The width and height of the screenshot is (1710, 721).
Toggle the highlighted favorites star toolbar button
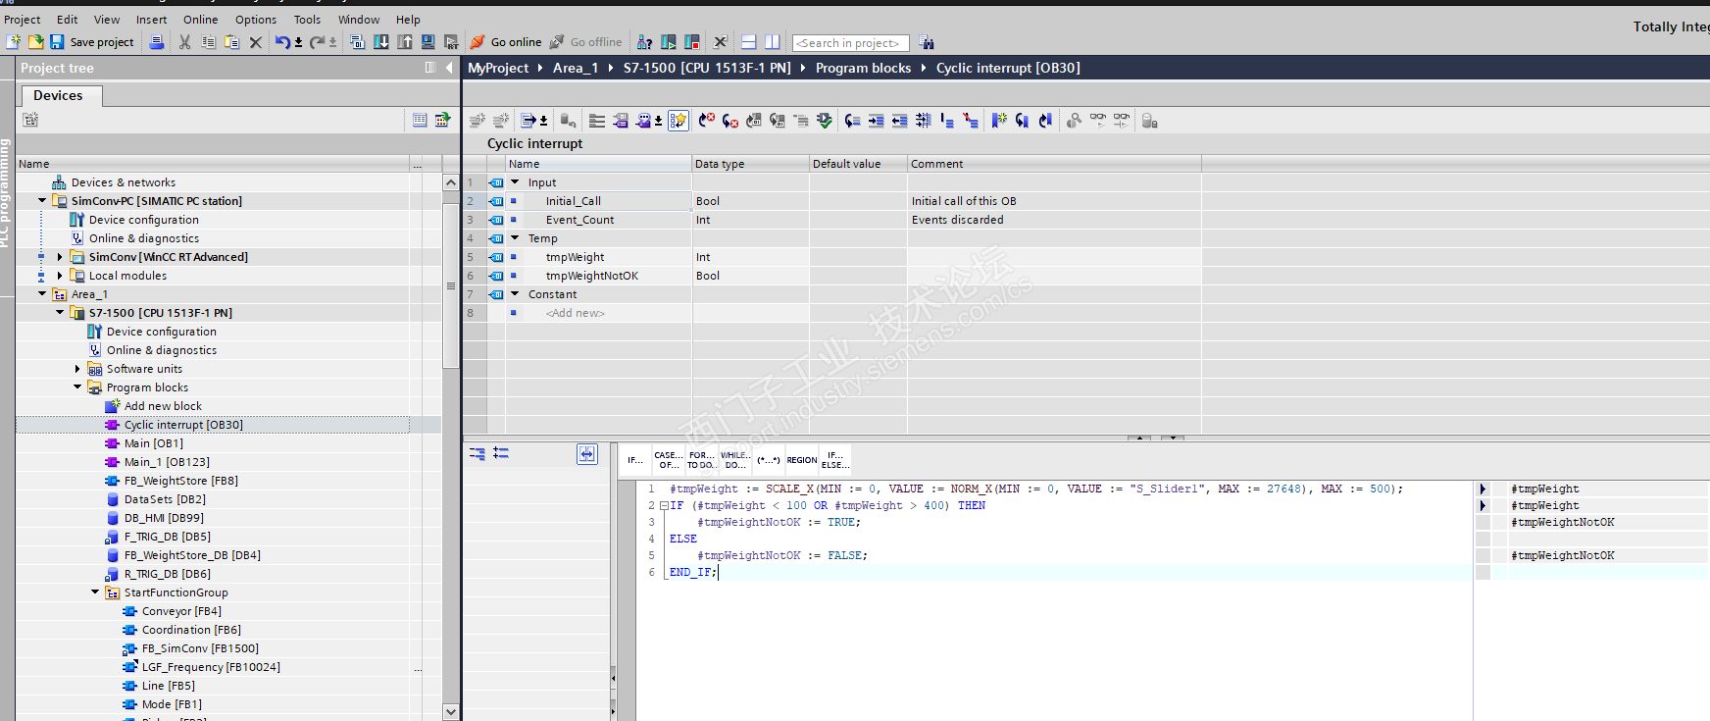[679, 121]
